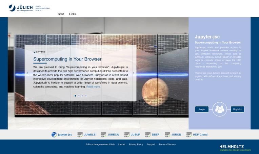This screenshot has height=154, width=259.
Task: Open the Imprint footer link
Action: [122, 145]
